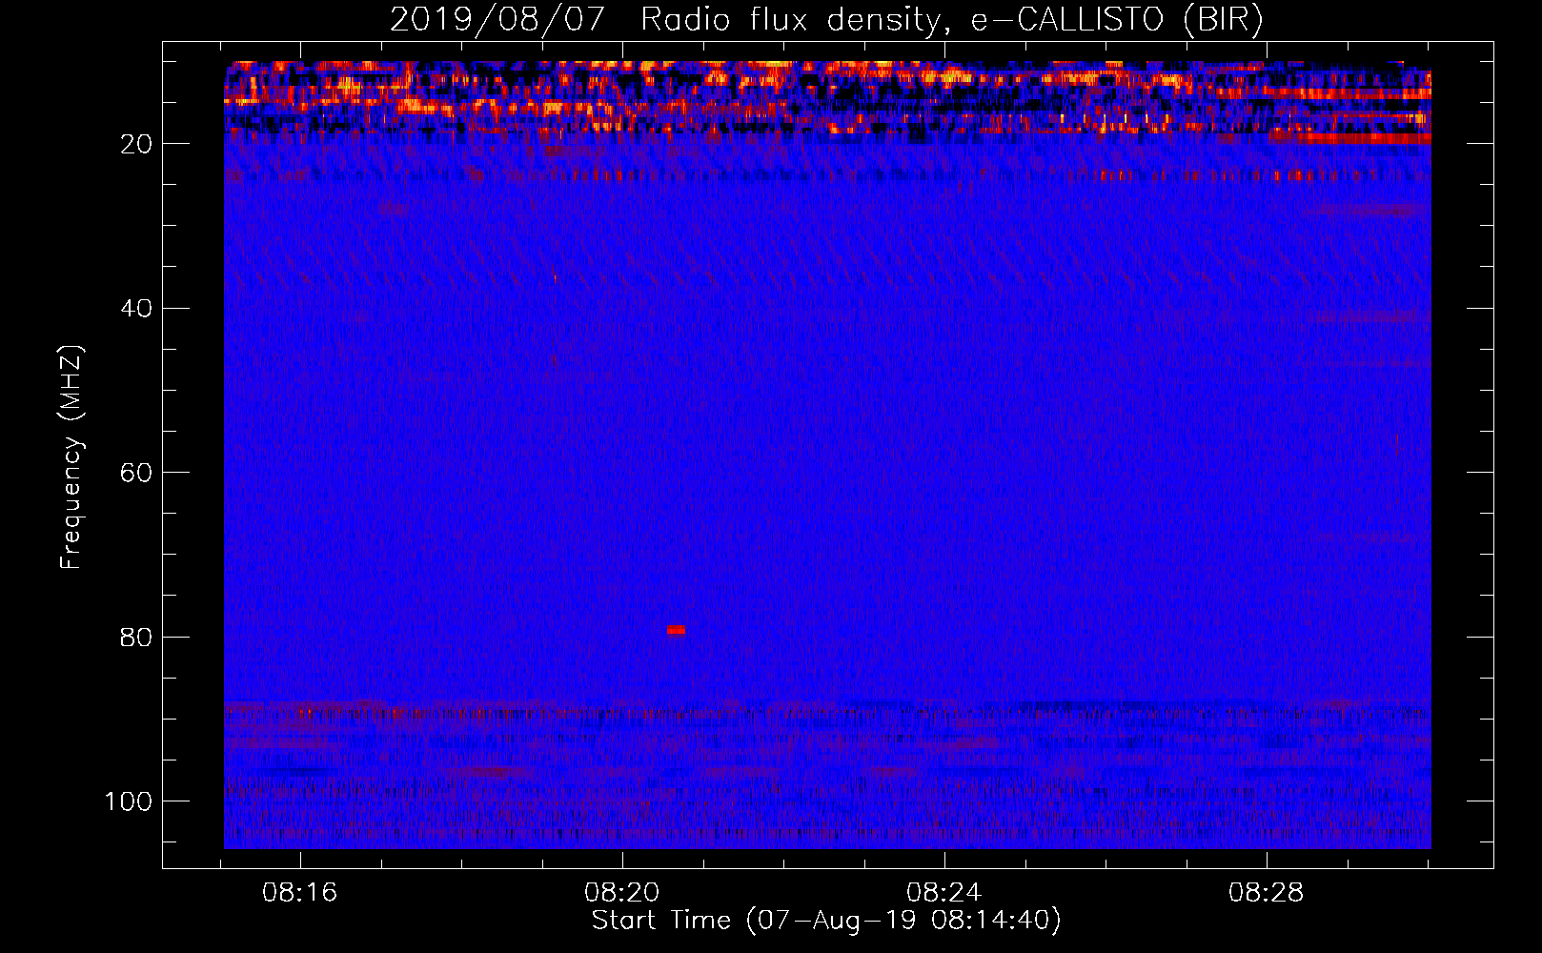The width and height of the screenshot is (1542, 953).
Task: Click the small red block near 80 MHz
Action: pyautogui.click(x=676, y=630)
